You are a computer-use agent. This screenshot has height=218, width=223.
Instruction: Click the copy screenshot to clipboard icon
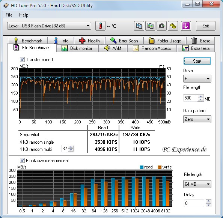(150, 26)
